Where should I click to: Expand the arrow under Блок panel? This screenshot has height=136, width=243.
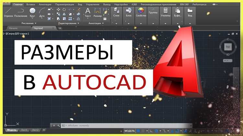[129, 24]
